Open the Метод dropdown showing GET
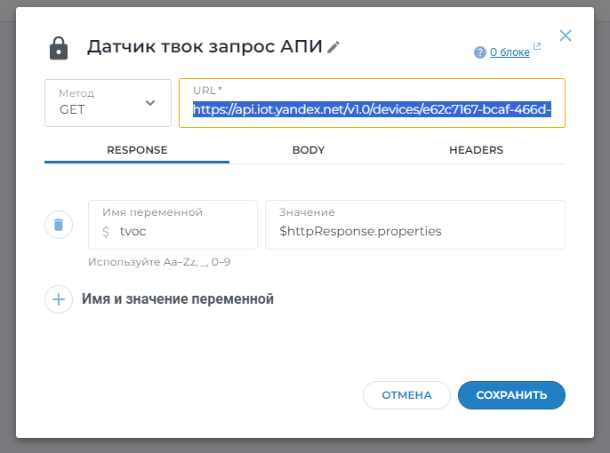Viewport: 610px width, 453px height. click(108, 103)
